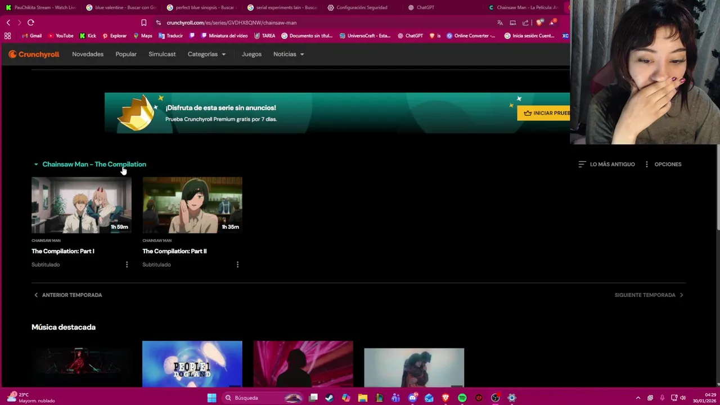Open the Novedades menu item
The width and height of the screenshot is (720, 405).
(x=88, y=54)
